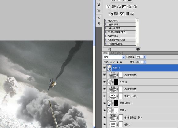Click the Black & White adjustment icon
Viewport: 178px width, 128px height.
point(124,6)
